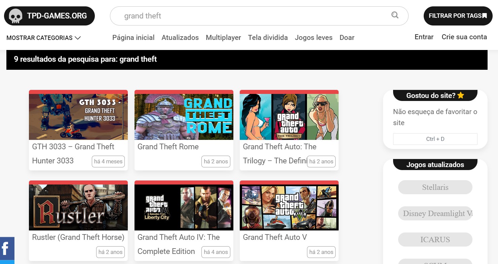Click the magnifying glass search icon
The image size is (498, 264).
(395, 15)
